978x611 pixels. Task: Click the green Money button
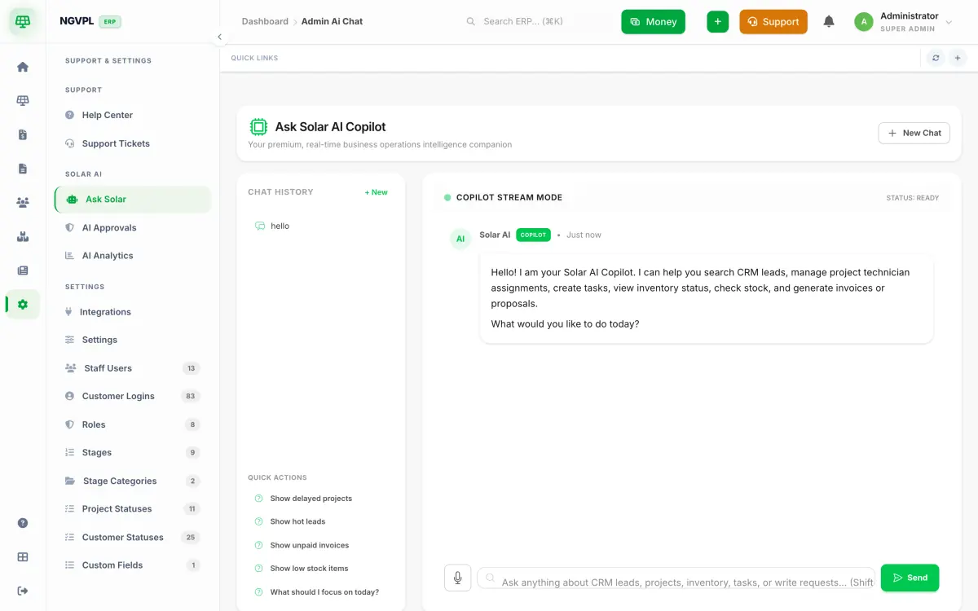(x=653, y=22)
